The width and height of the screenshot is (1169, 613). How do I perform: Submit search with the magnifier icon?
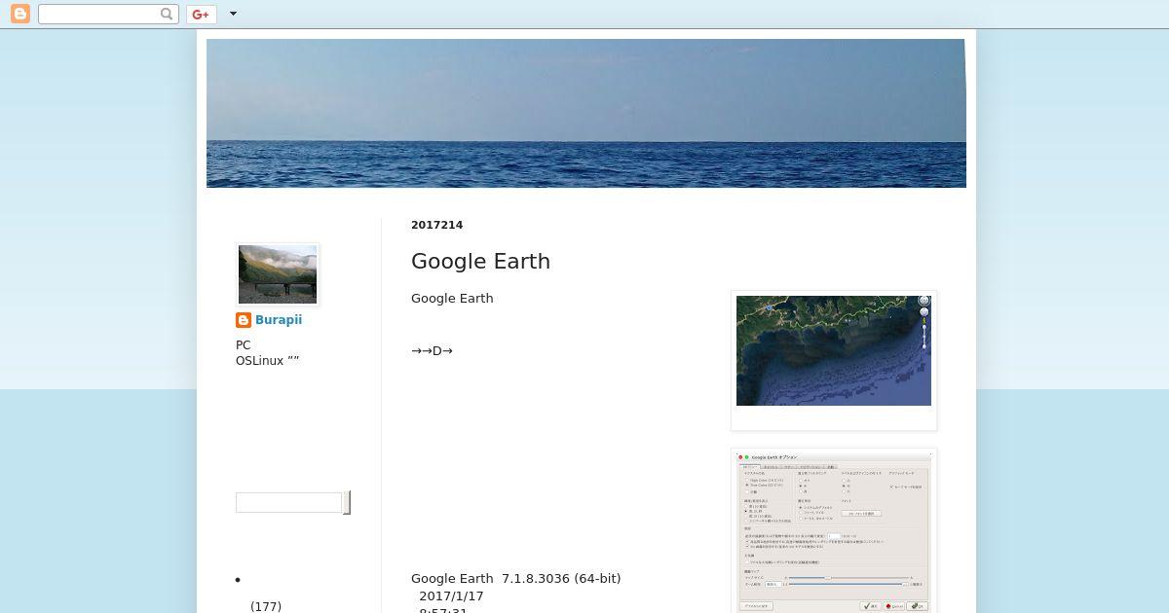coord(168,14)
